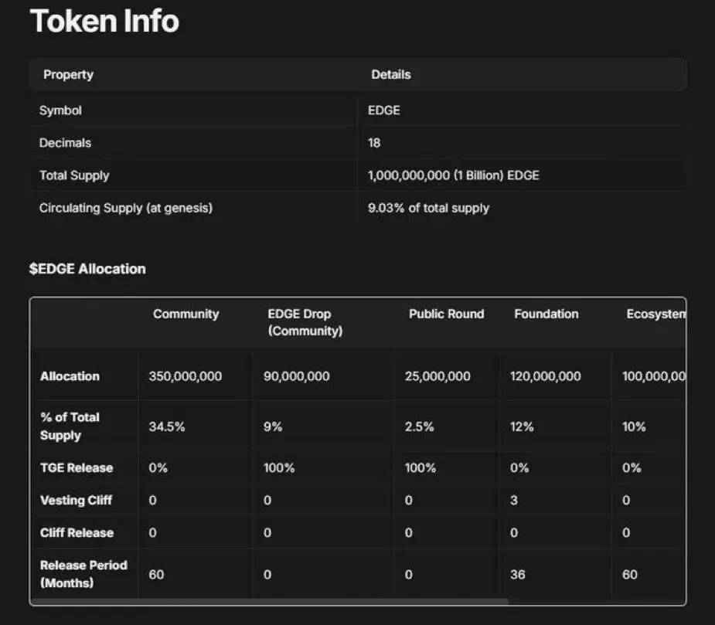Viewport: 715px width, 625px height.
Task: Click the Public Round column header
Action: (447, 314)
